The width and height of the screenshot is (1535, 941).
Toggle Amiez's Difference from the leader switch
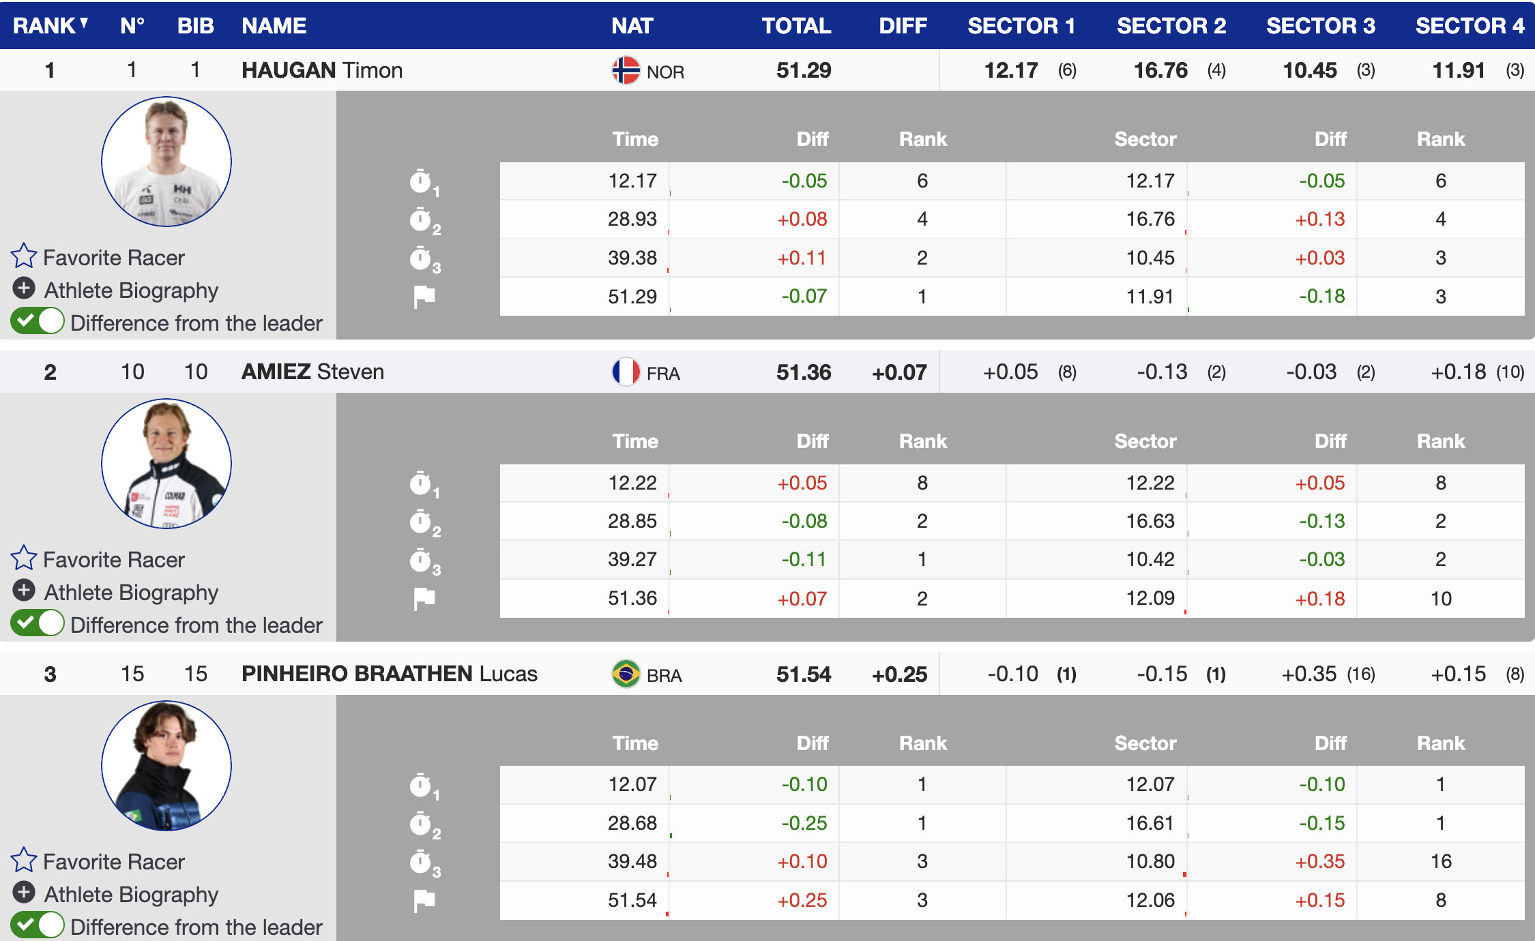[38, 623]
